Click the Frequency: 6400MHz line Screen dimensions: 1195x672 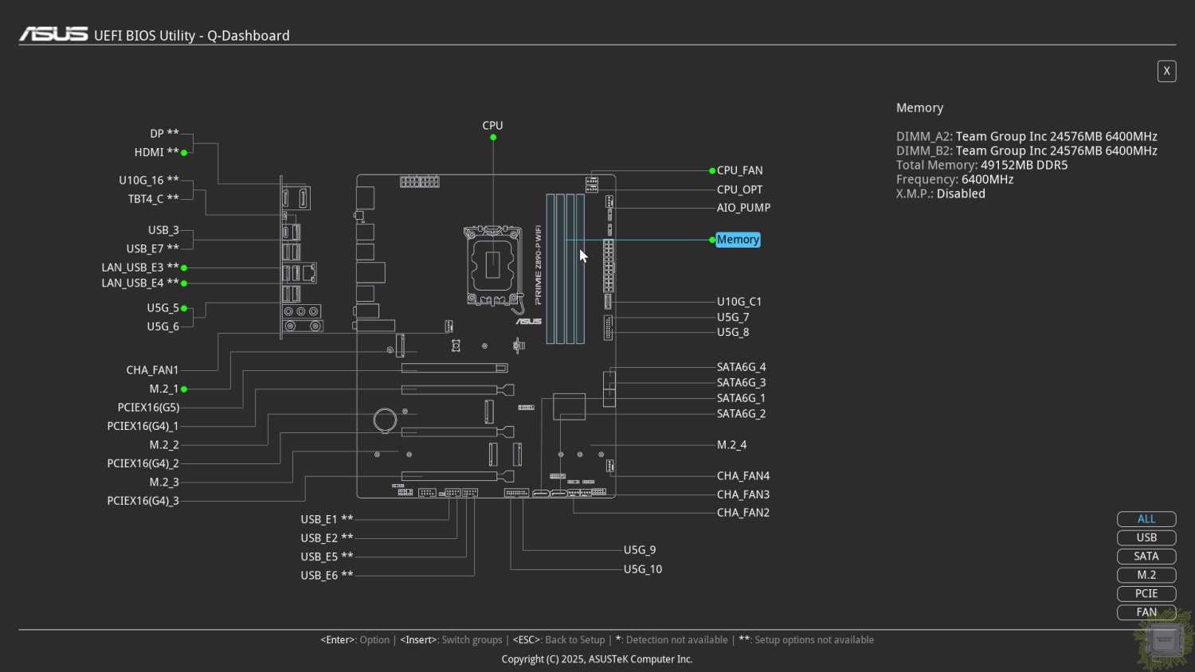(x=954, y=180)
